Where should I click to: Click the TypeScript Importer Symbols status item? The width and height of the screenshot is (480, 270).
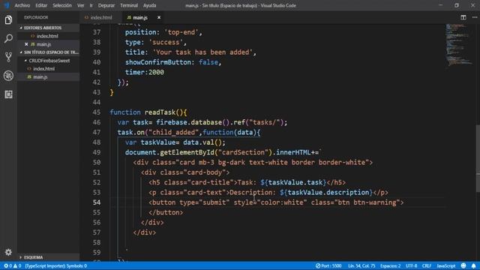pyautogui.click(x=56, y=265)
